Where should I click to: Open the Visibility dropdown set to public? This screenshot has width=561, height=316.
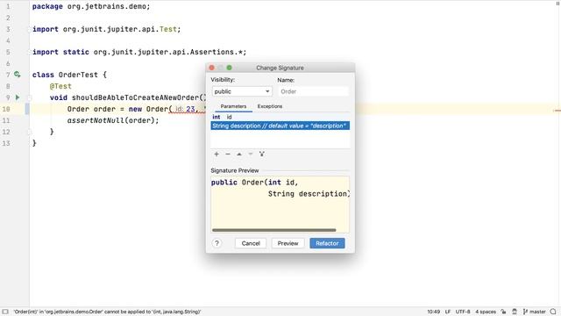[x=242, y=91]
